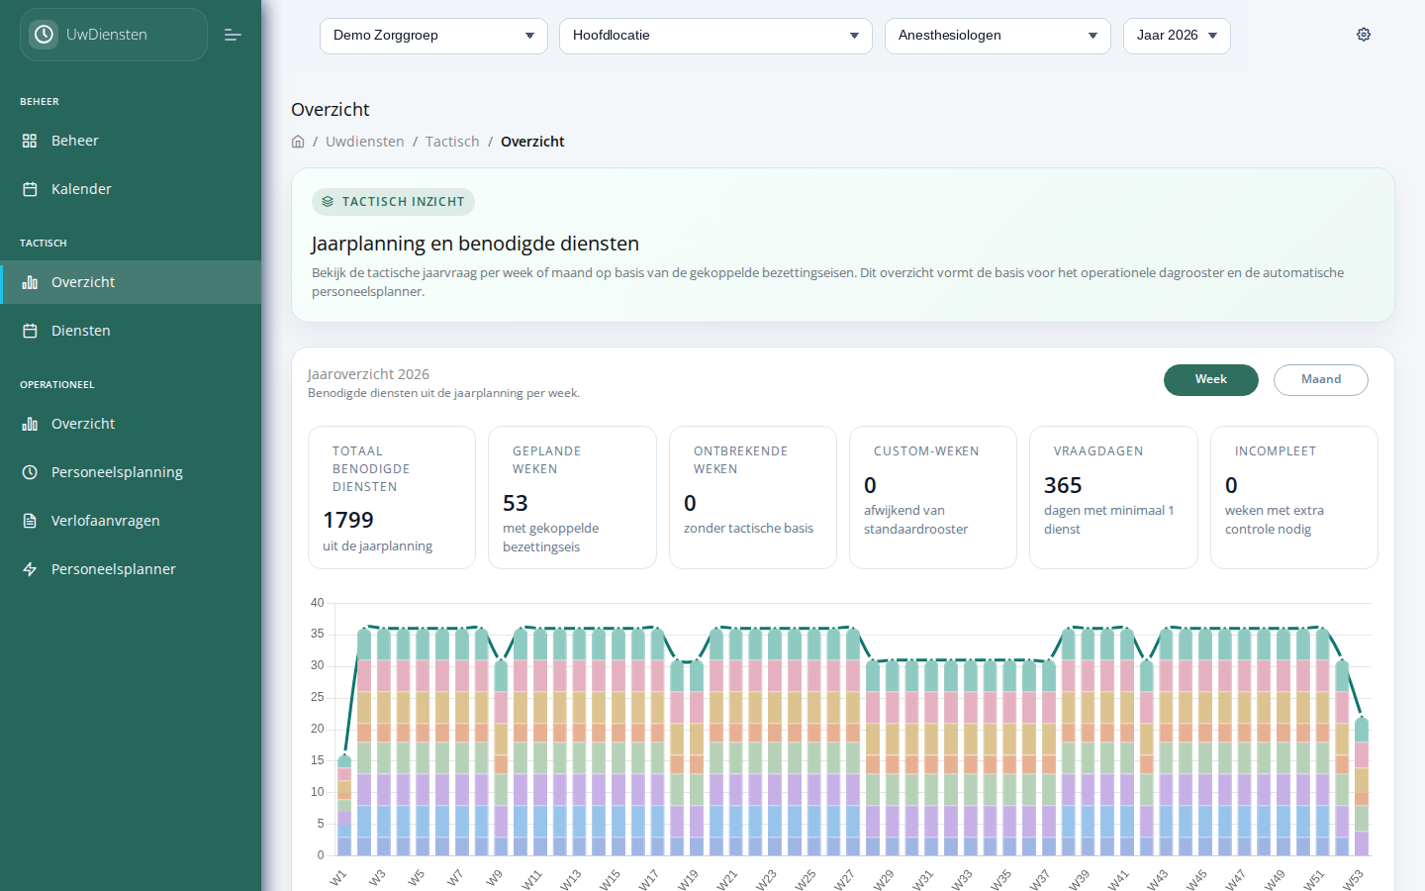Click the Personeelsplanner lightning bolt icon
The width and height of the screenshot is (1425, 891).
(x=30, y=569)
